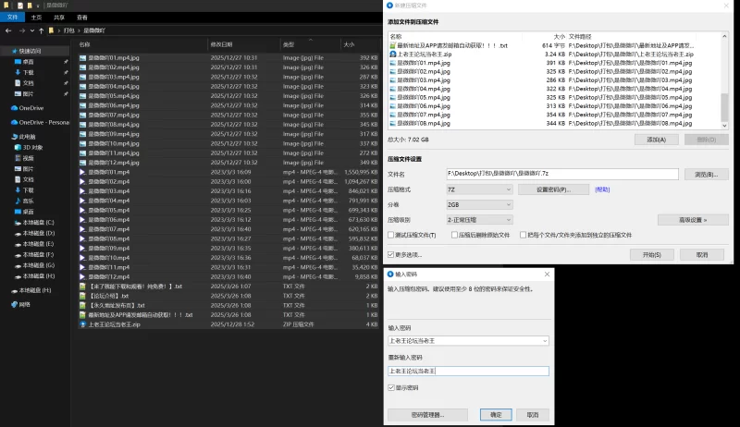This screenshot has width=740, height=427.
Task: Open the 压缩格式 7Z dropdown
Action: coord(479,189)
